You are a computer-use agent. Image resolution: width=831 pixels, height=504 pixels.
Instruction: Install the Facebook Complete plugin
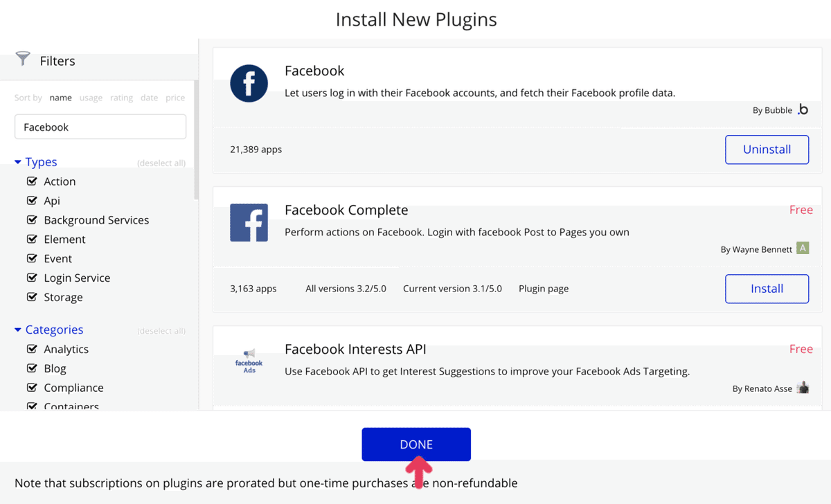coord(767,289)
